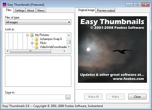
Task: Maximize the Easy Thumbnails window
Action: 137,5
